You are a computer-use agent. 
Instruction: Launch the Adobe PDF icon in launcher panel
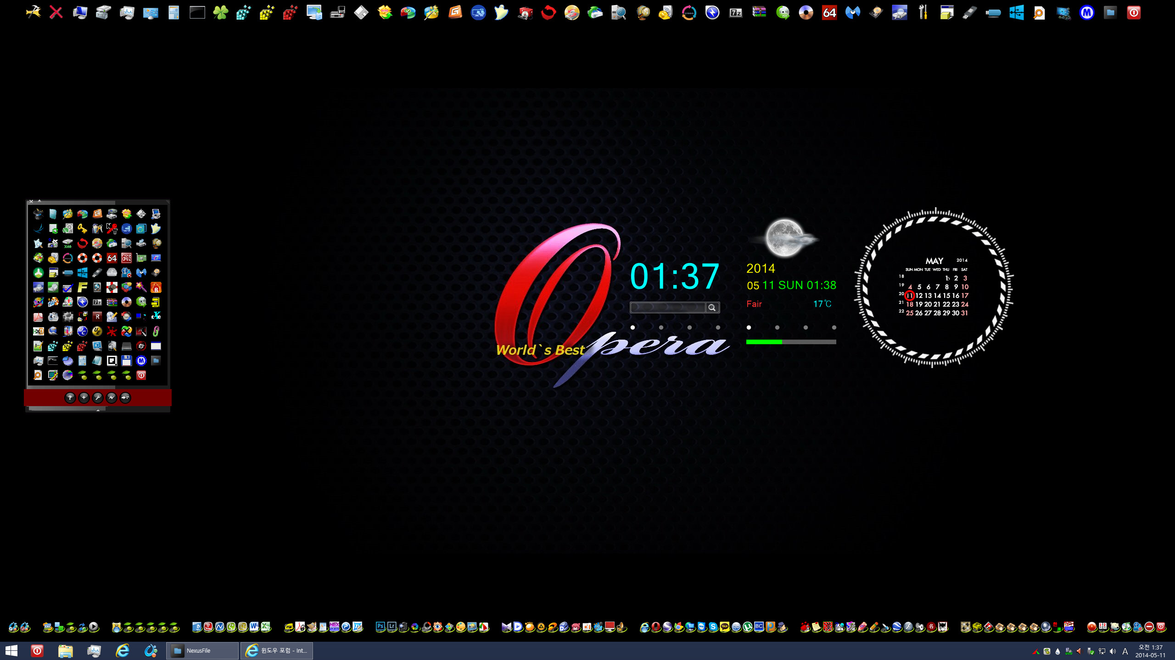click(x=38, y=316)
